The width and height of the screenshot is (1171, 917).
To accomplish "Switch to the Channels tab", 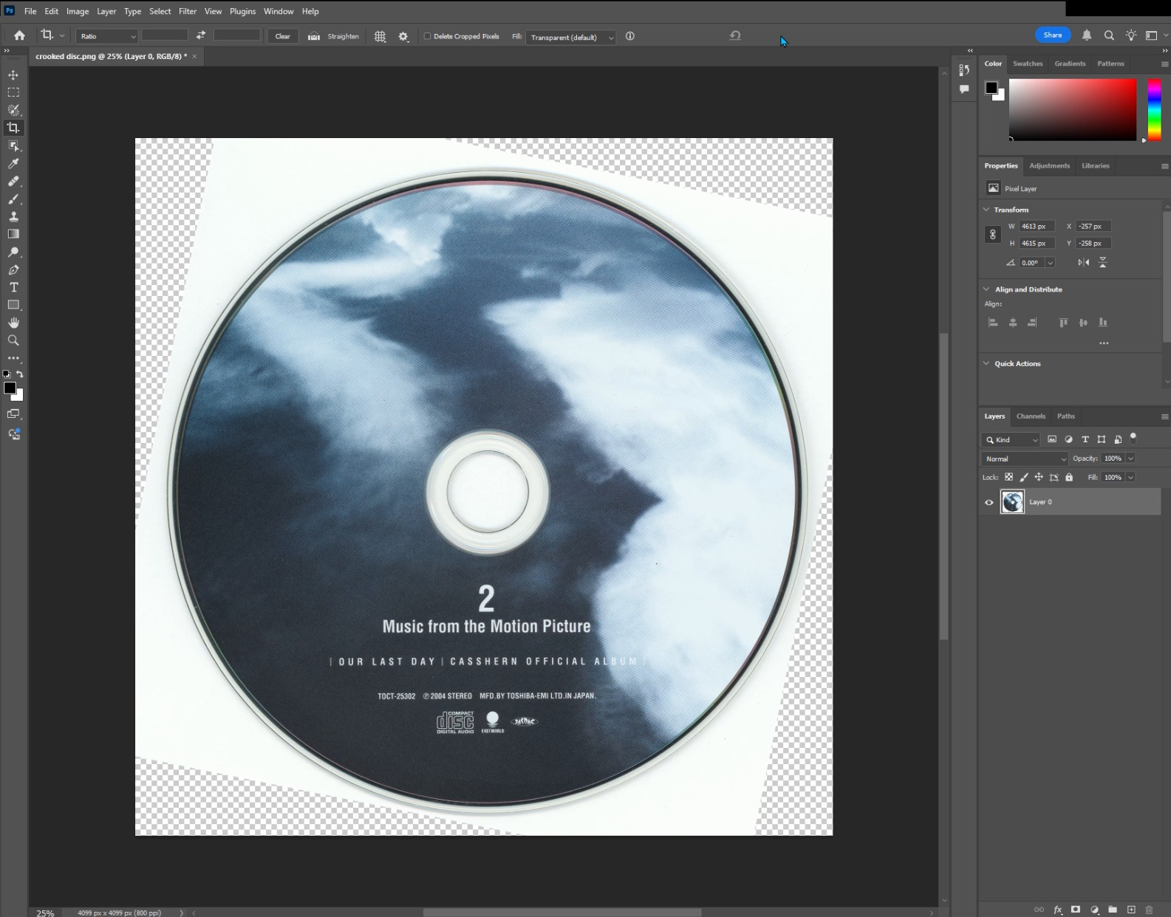I will [x=1031, y=416].
